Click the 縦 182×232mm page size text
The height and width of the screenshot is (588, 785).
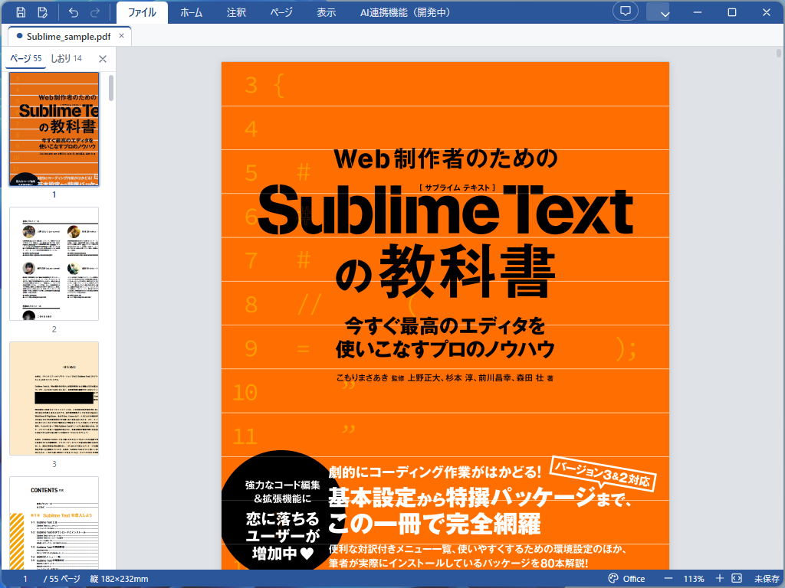[119, 579]
